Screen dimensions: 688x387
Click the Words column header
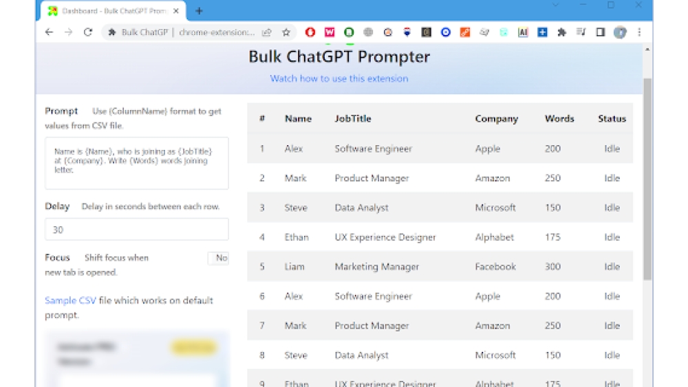click(559, 118)
